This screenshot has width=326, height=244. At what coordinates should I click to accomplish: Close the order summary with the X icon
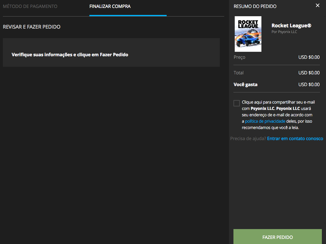click(317, 5)
